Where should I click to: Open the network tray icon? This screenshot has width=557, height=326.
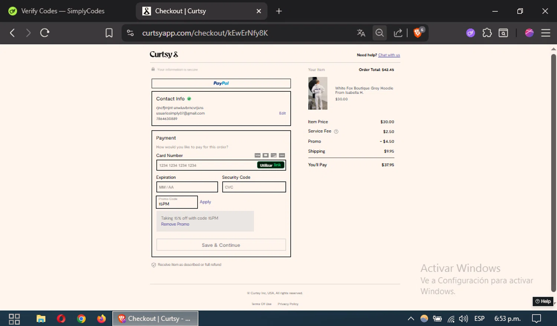point(451,319)
